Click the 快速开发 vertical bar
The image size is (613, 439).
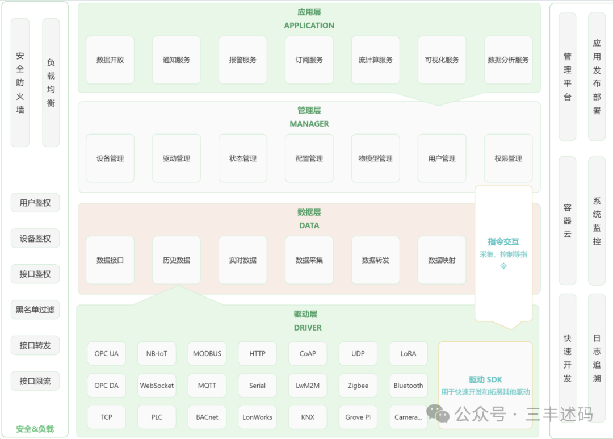click(x=567, y=358)
